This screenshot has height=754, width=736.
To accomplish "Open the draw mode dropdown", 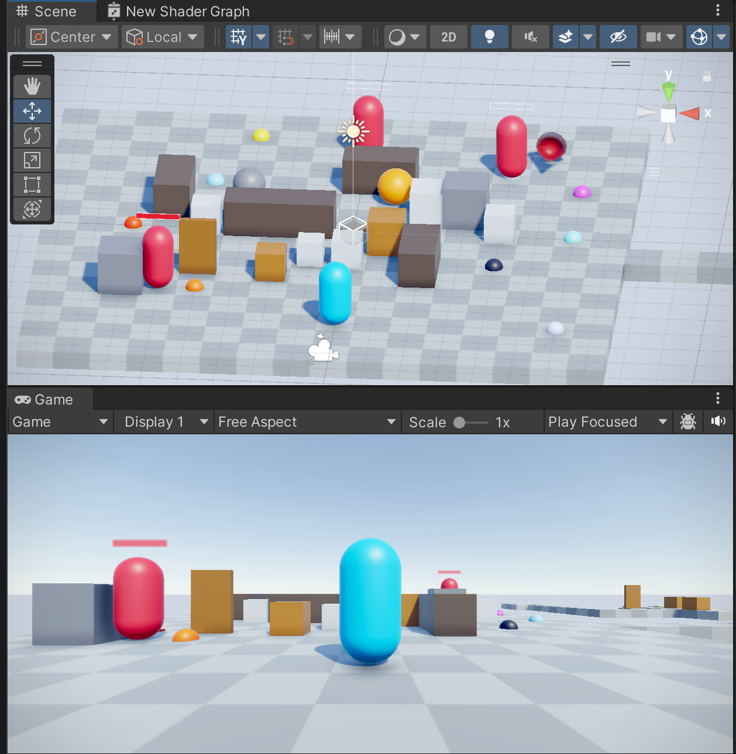I will click(x=405, y=37).
